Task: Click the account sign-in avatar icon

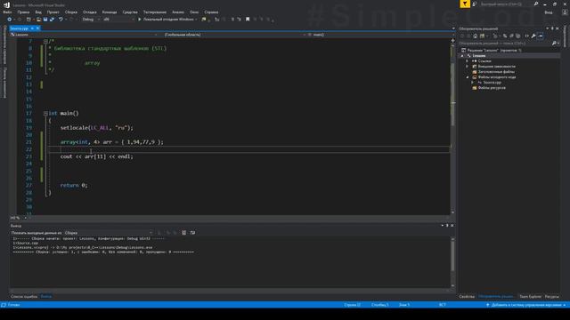Action: coord(565,12)
